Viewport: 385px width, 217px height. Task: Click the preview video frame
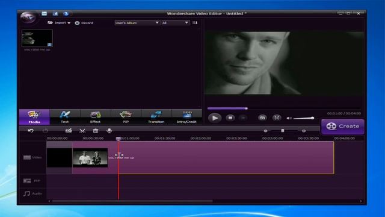tap(283, 63)
